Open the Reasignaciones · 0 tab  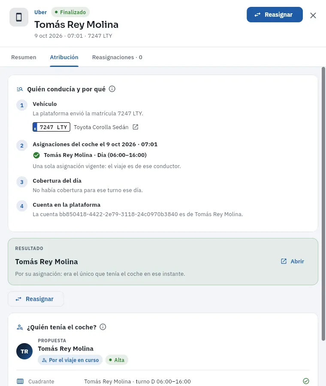(117, 57)
